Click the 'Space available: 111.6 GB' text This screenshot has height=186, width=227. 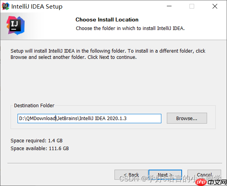[x=40, y=149]
